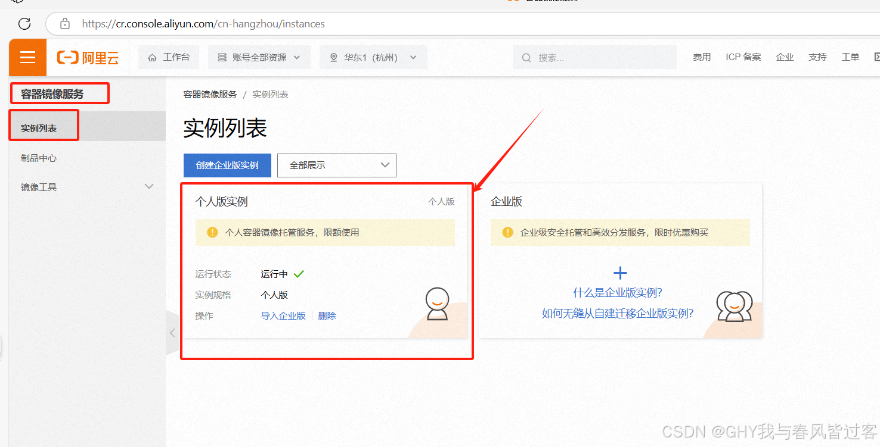Click the green running status checkmark

[x=299, y=274]
